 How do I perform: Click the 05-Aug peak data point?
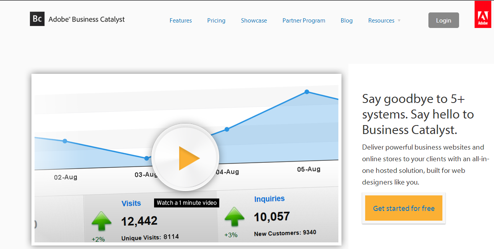point(307,92)
